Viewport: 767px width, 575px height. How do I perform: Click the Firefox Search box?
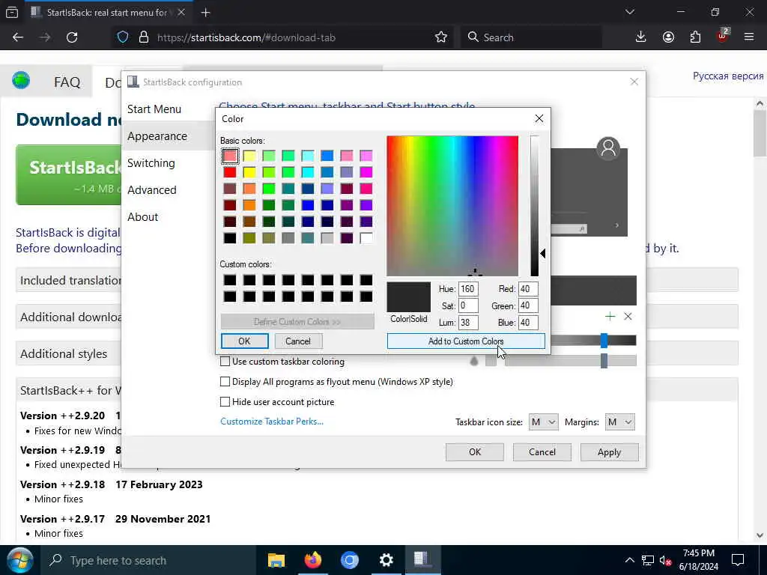(531, 37)
